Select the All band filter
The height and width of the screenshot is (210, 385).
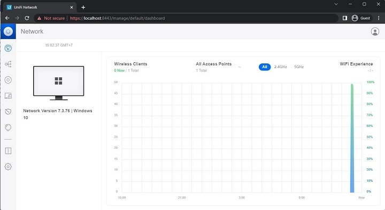coord(265,67)
